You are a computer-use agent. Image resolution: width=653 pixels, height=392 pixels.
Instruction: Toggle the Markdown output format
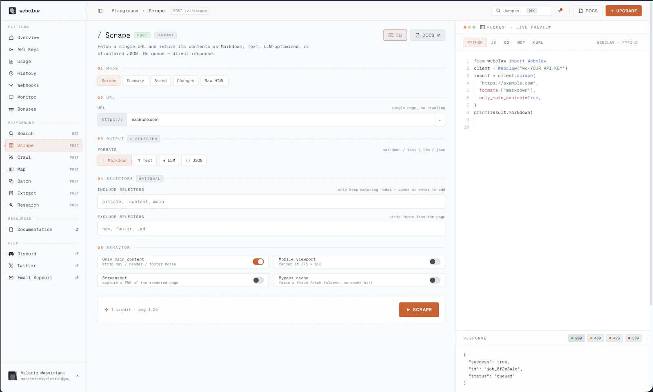point(115,160)
